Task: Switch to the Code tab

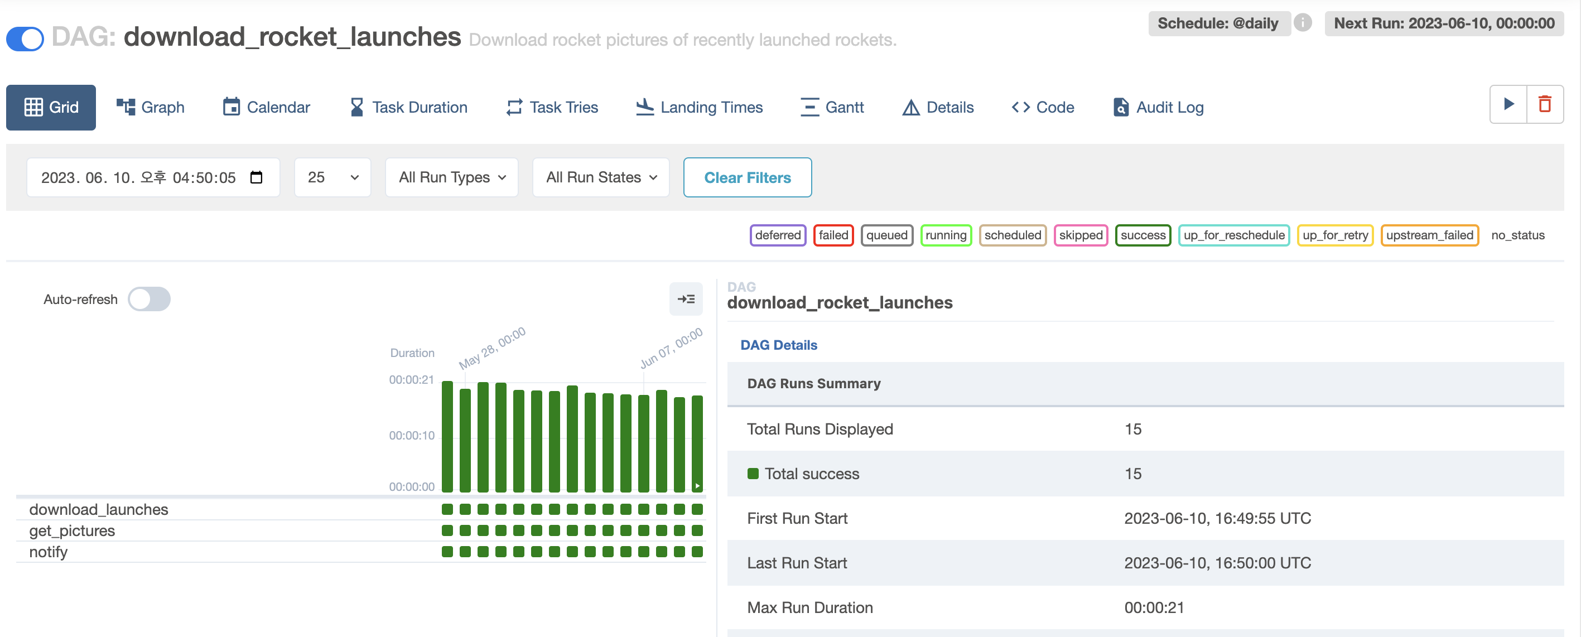Action: tap(1042, 108)
